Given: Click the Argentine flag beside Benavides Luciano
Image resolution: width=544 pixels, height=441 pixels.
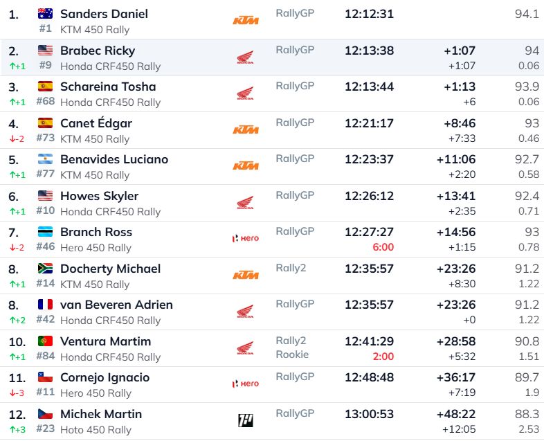Looking at the screenshot, I should point(45,159).
